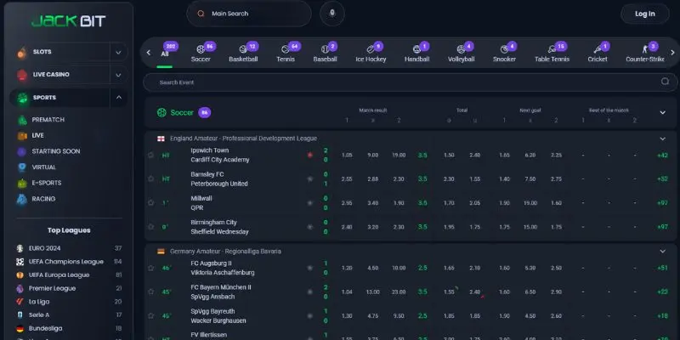The image size is (680, 340).
Task: Click the stats icon for Millwall match
Action: pyautogui.click(x=310, y=202)
